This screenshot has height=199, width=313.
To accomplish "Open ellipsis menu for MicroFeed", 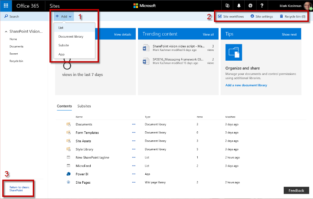I will (134, 166).
